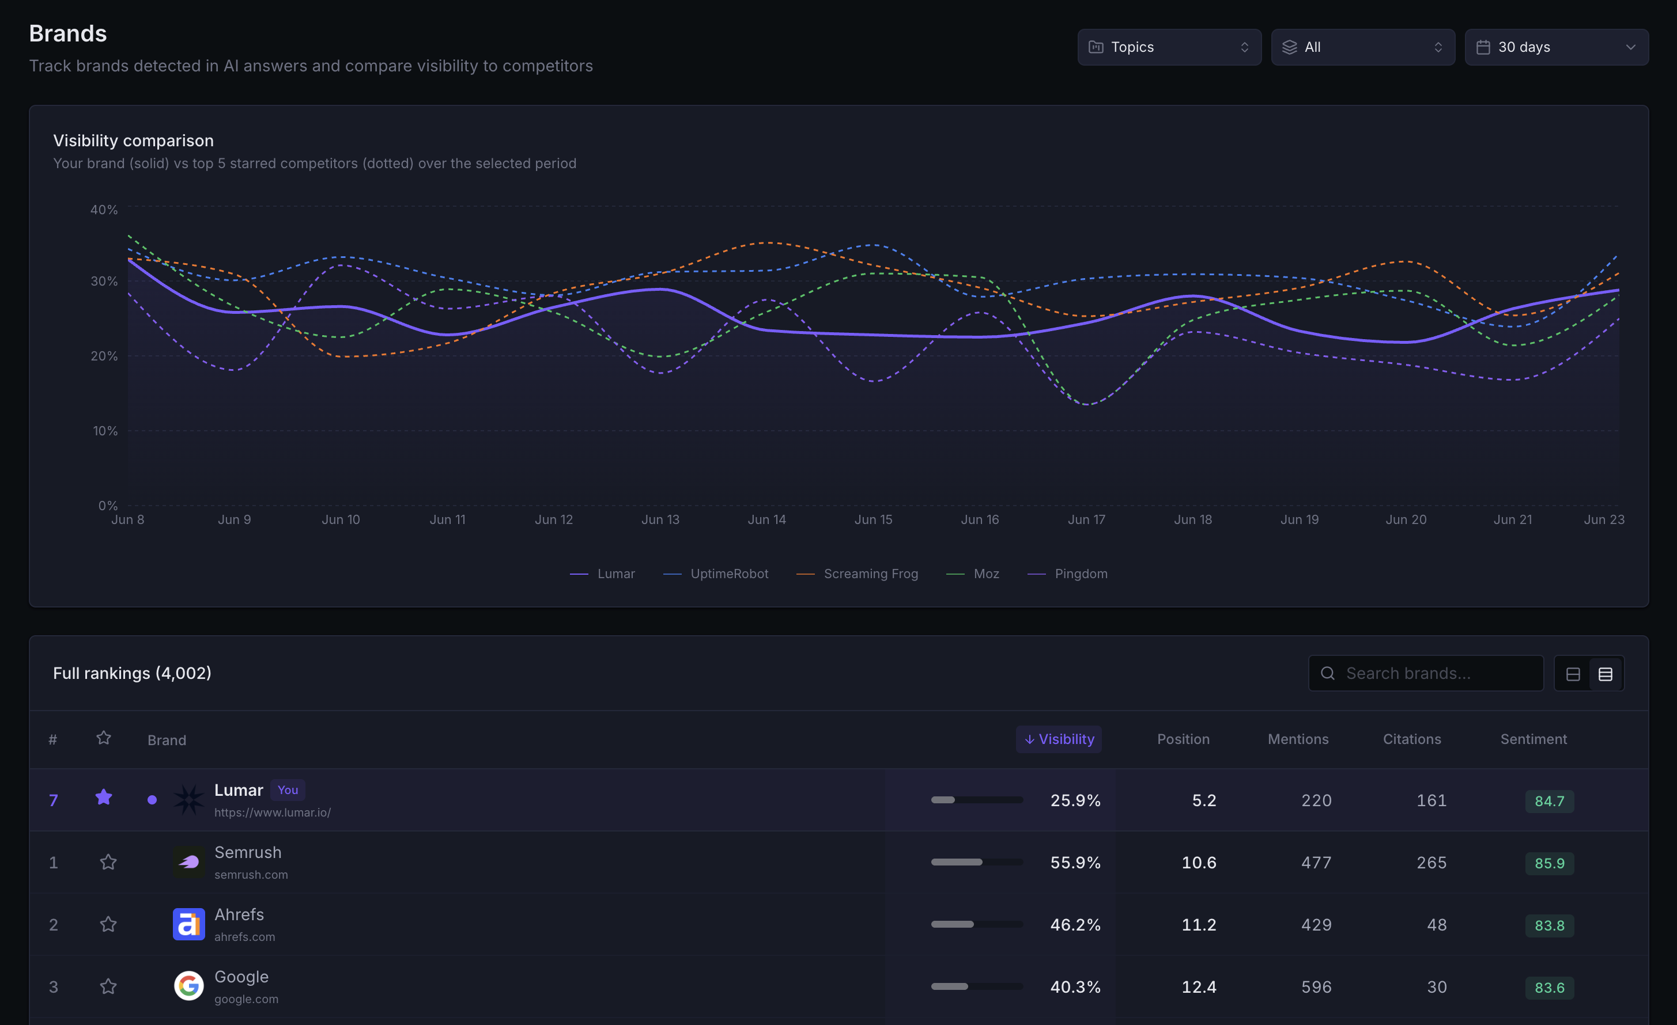Click Google's 596 mentions value
Viewport: 1677px width, 1025px height.
pyautogui.click(x=1316, y=987)
